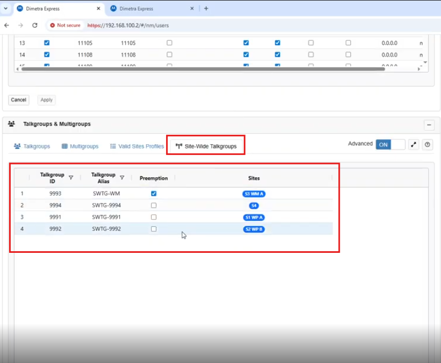
Task: Click the S1 WP A site badge
Action: pyautogui.click(x=254, y=218)
